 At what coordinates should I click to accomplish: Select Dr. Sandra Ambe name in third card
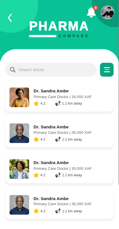point(51,163)
